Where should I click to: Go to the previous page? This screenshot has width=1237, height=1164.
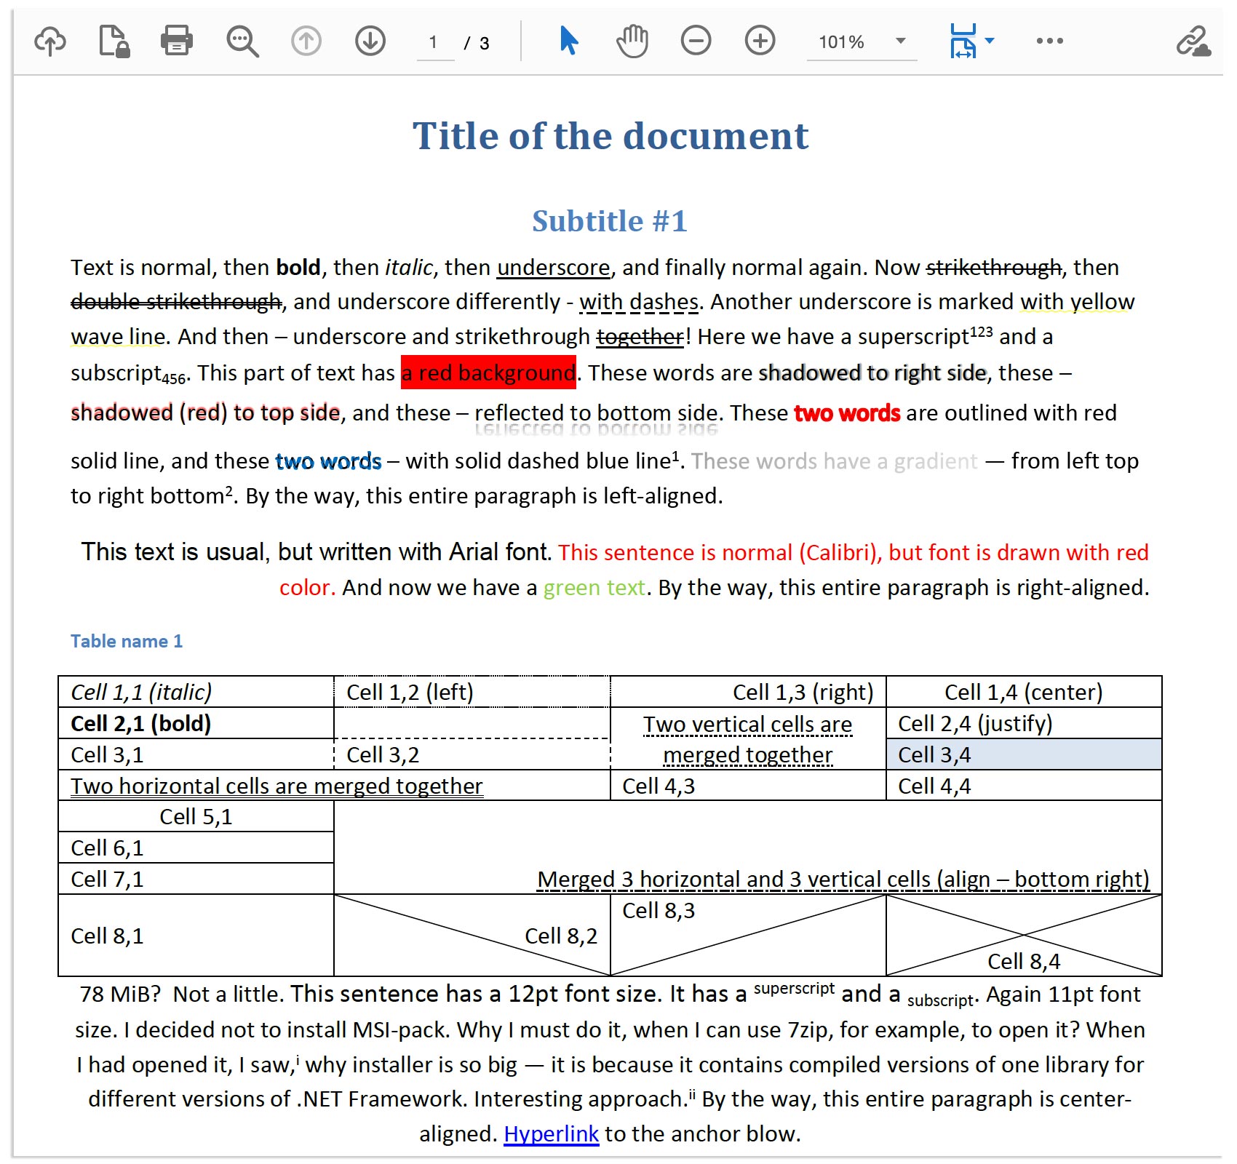click(x=306, y=41)
